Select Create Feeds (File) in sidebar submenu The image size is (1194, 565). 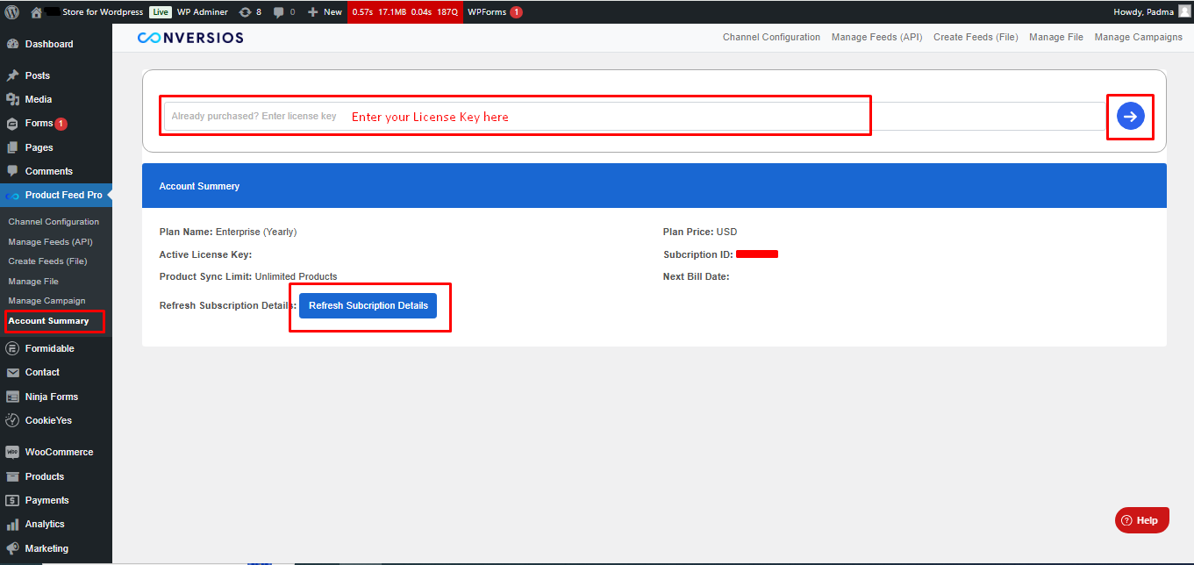(x=47, y=261)
